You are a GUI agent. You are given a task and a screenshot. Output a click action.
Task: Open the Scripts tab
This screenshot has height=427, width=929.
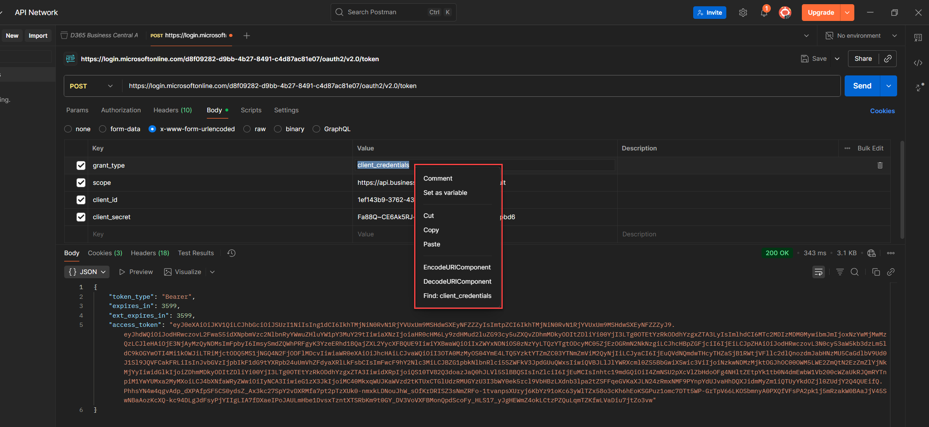(x=251, y=110)
